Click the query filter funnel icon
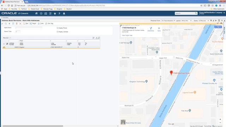 point(211,21)
